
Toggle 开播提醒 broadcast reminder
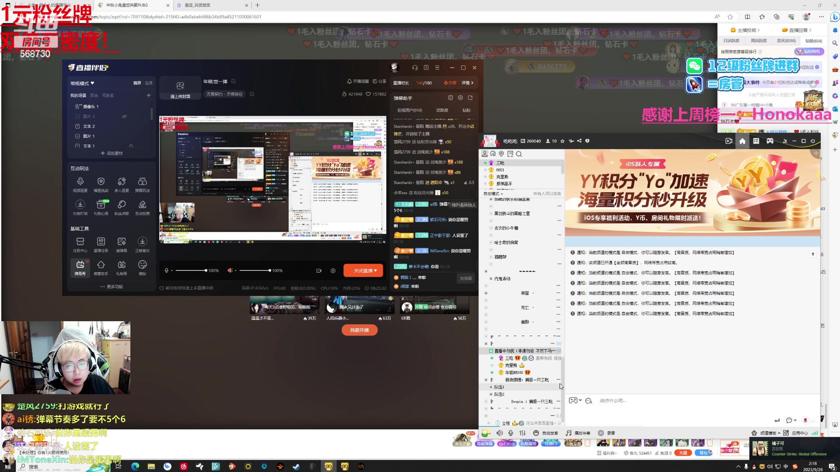tap(358, 81)
